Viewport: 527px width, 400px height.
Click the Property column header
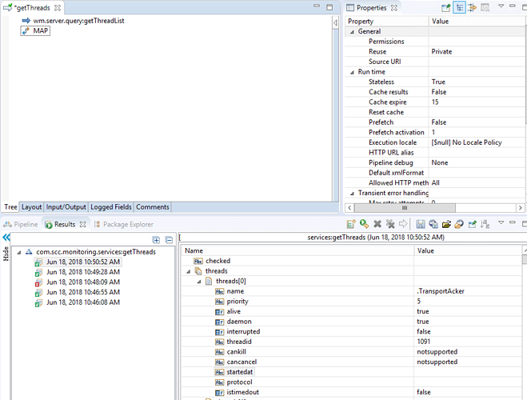tap(386, 22)
